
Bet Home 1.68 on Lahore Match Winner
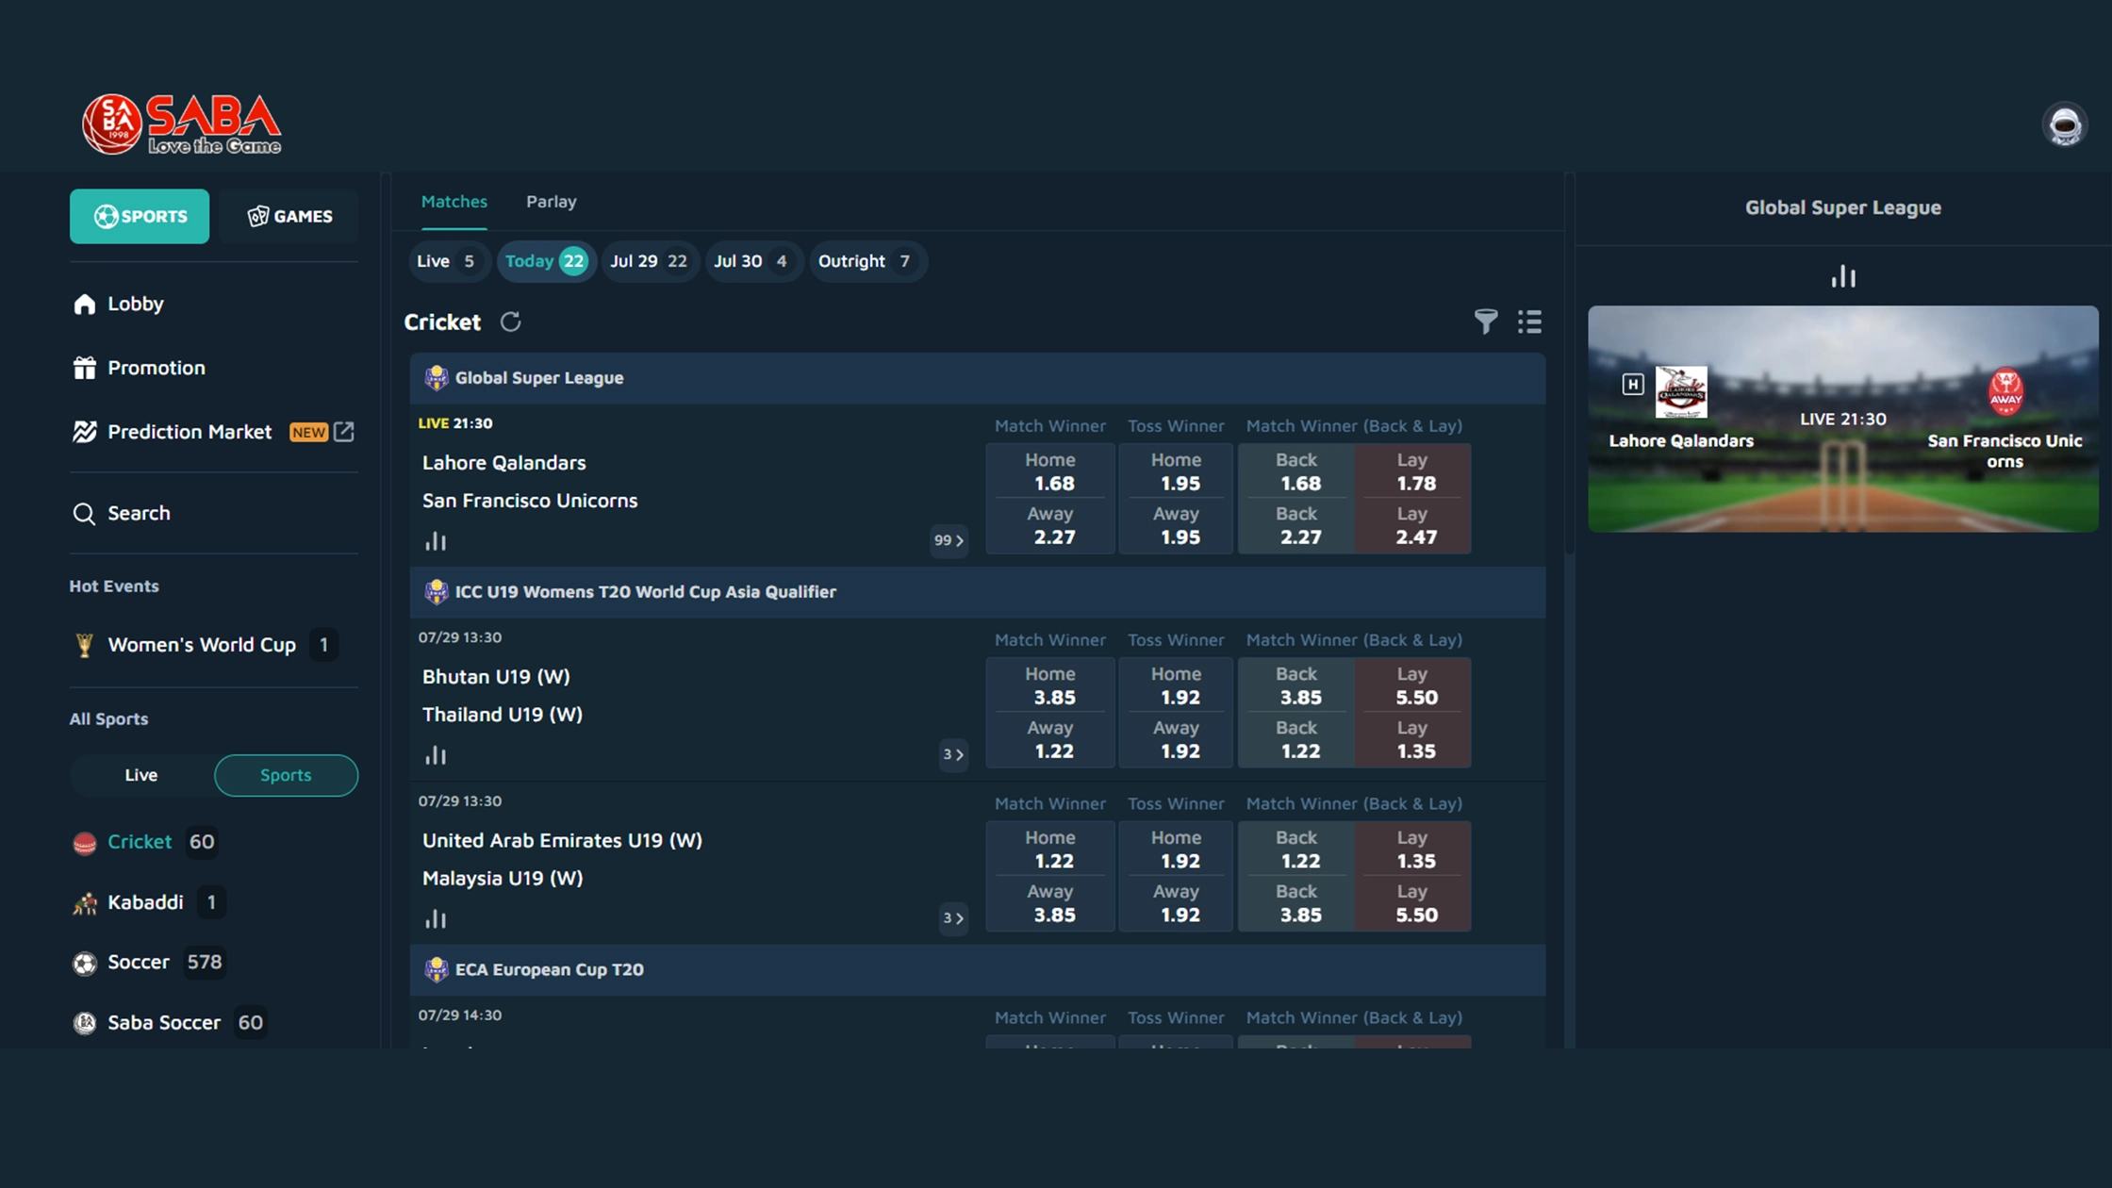1050,471
